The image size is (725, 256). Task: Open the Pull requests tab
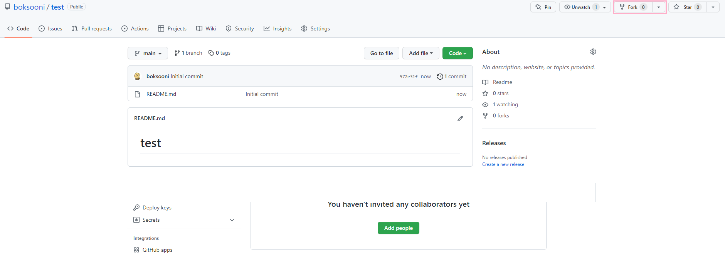point(92,28)
